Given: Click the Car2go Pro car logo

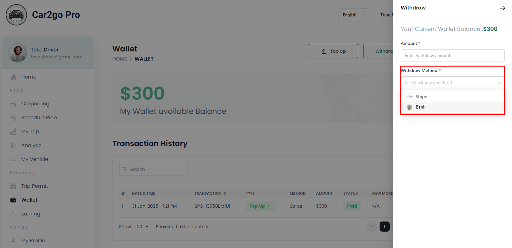Looking at the screenshot, I should tap(16, 15).
